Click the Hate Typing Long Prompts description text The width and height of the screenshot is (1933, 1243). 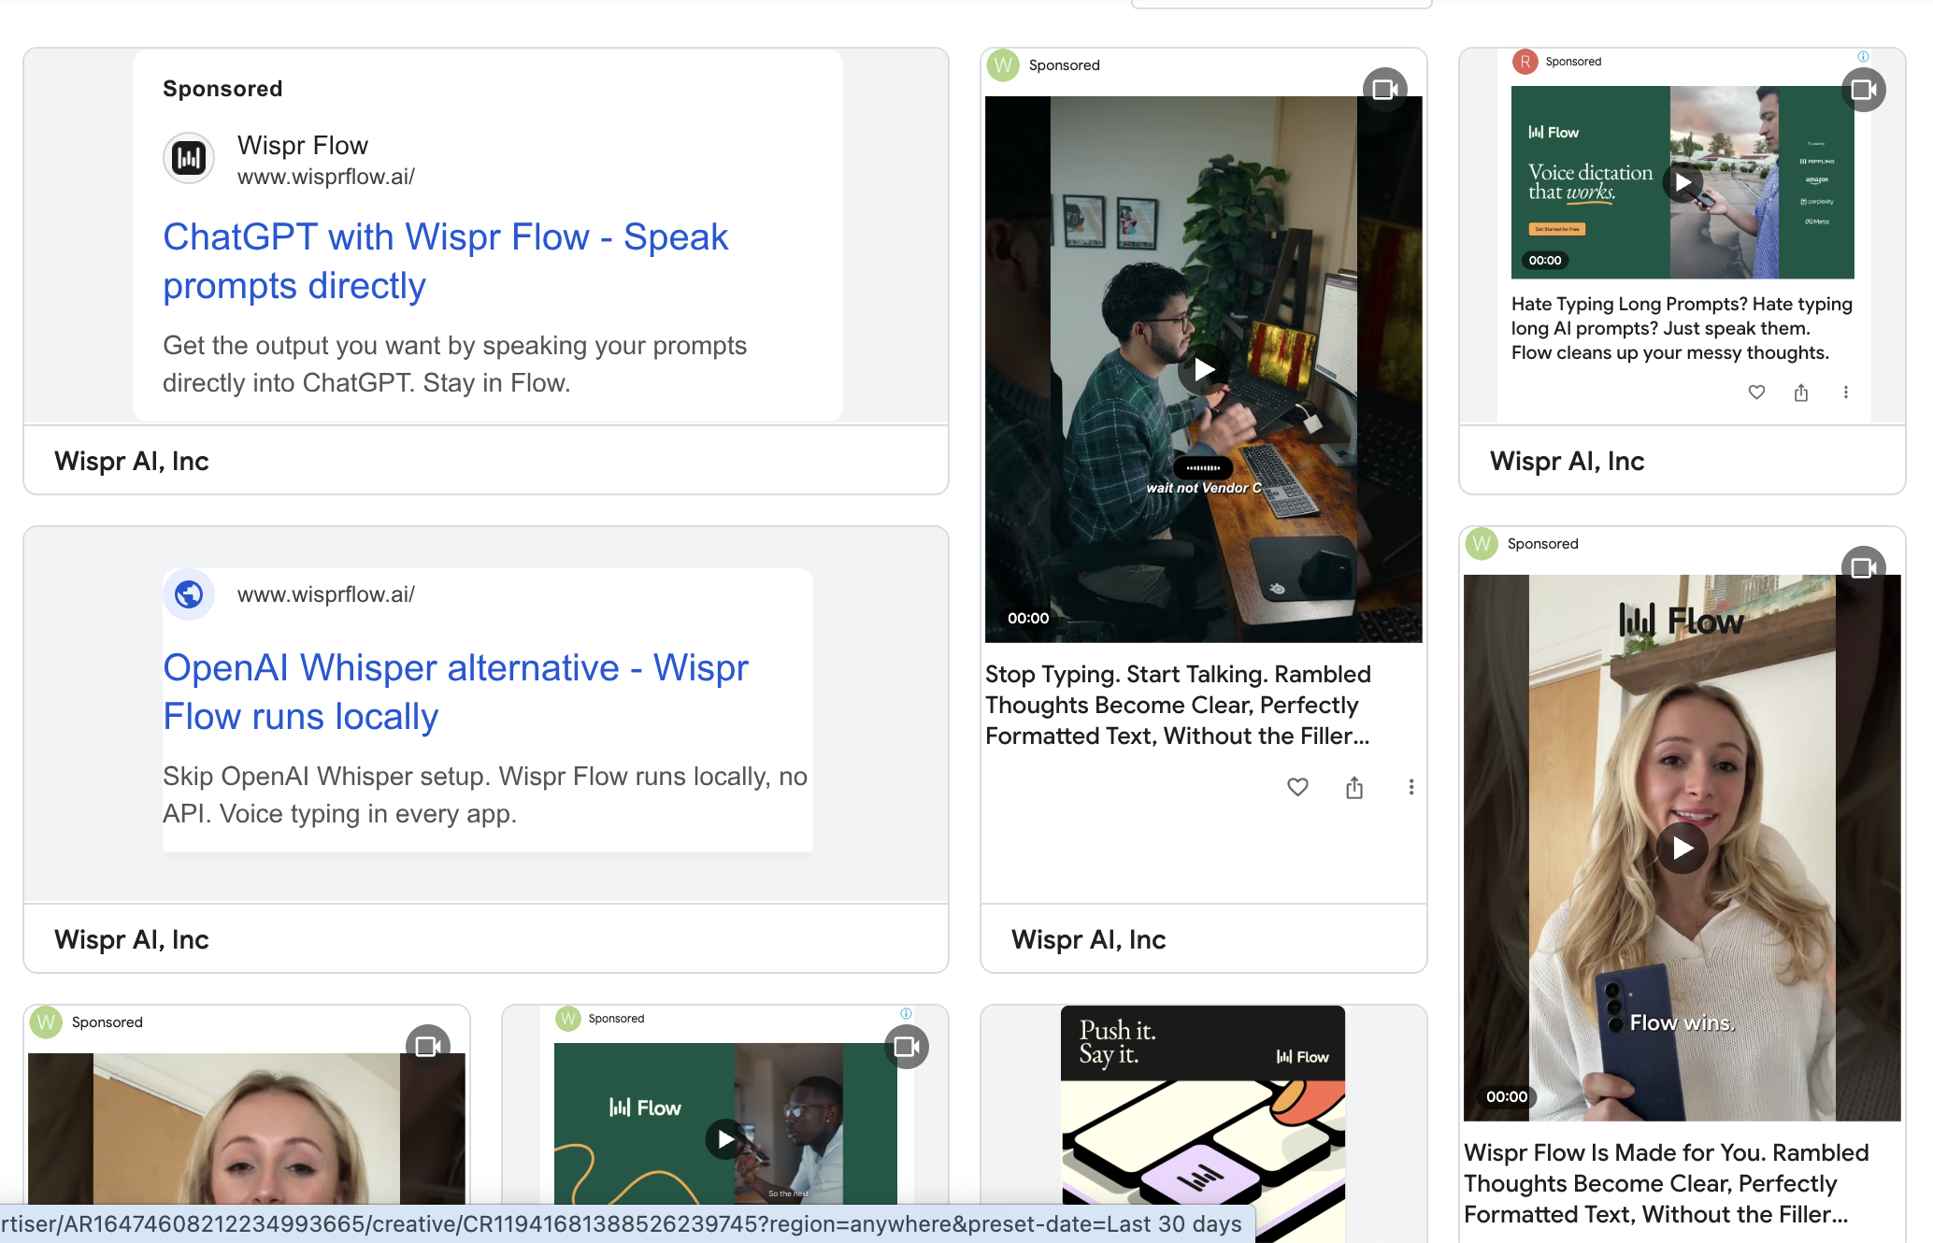pyautogui.click(x=1682, y=328)
